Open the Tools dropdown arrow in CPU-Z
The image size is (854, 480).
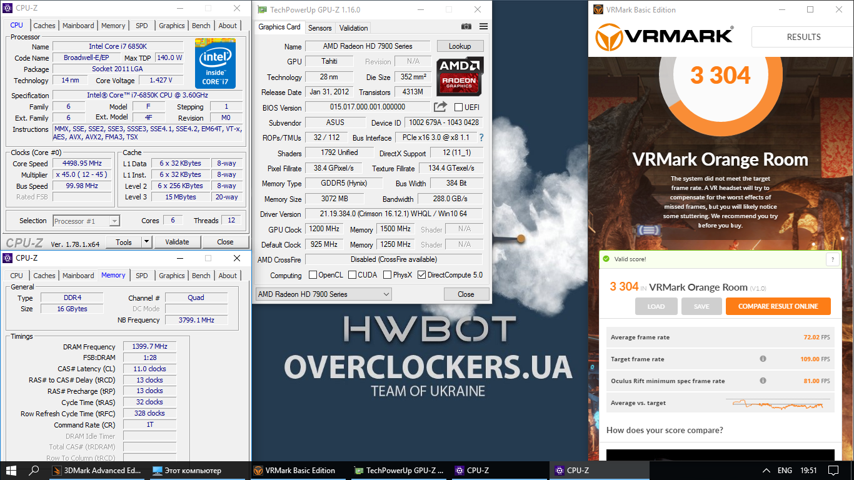point(146,242)
